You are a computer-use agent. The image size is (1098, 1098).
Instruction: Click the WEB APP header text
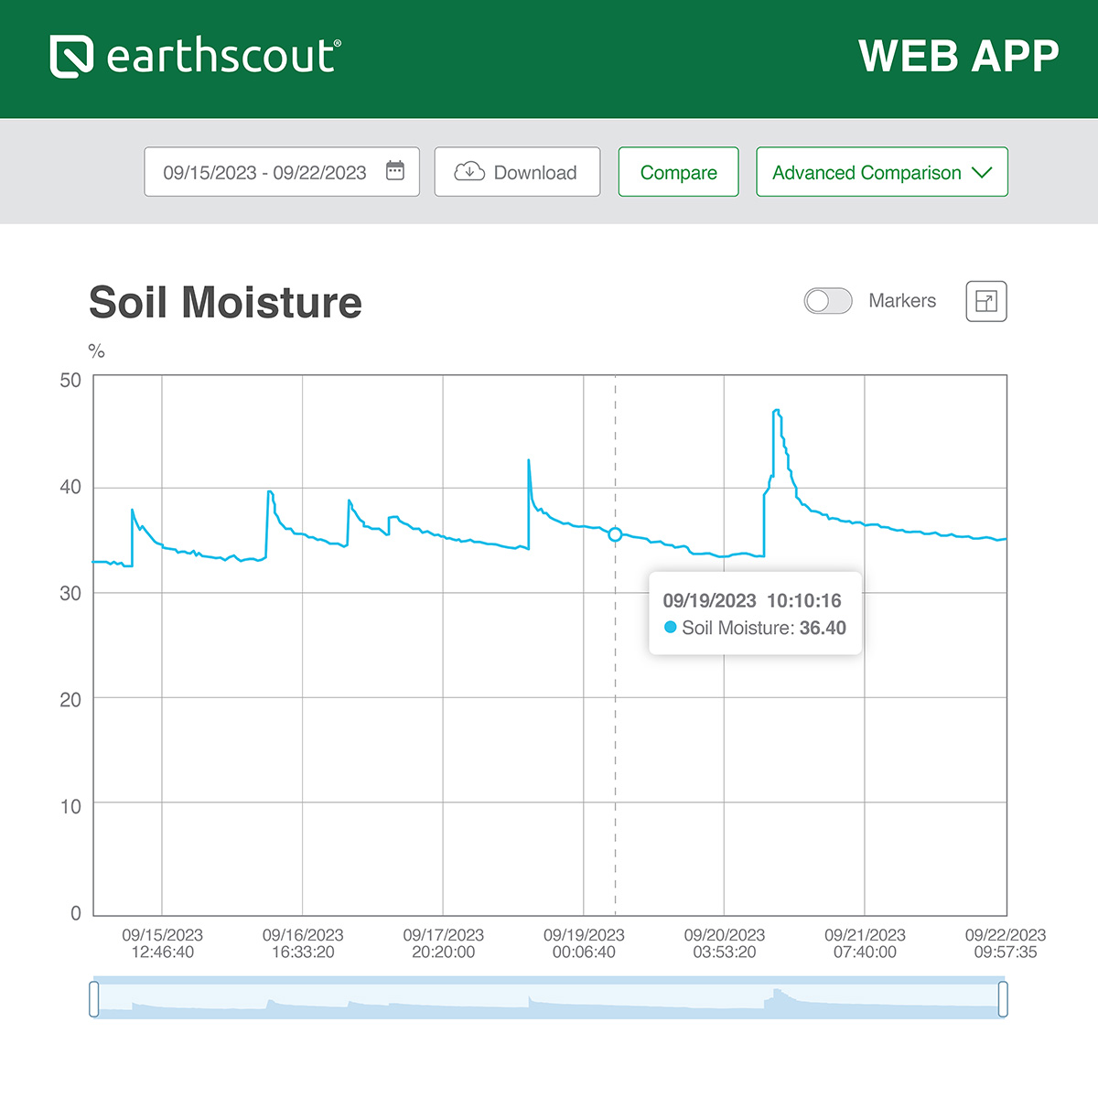pos(958,57)
